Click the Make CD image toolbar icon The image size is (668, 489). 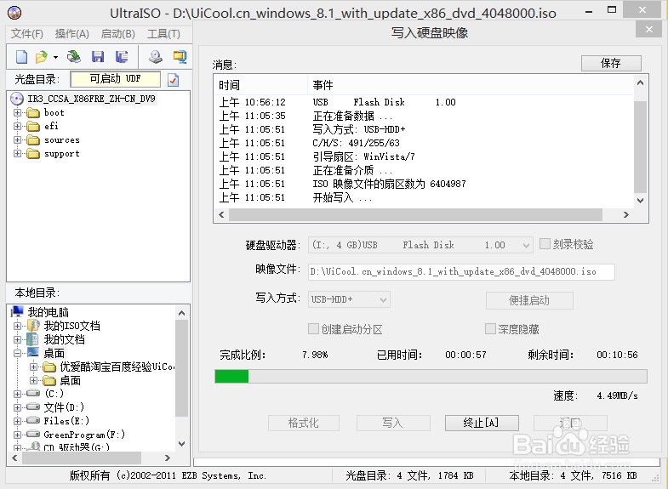point(156,57)
